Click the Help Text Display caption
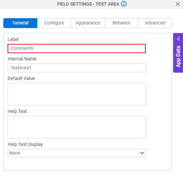 25,144
